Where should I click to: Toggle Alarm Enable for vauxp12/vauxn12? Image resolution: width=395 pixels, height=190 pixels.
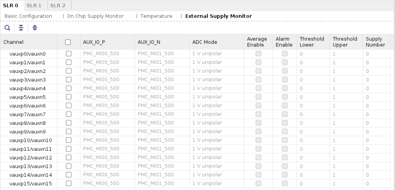[284, 158]
